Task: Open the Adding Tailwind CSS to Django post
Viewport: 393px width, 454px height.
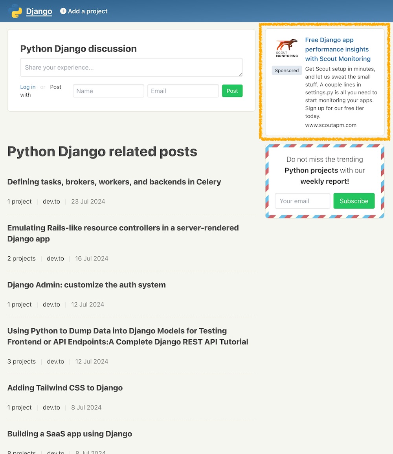Action: point(65,388)
